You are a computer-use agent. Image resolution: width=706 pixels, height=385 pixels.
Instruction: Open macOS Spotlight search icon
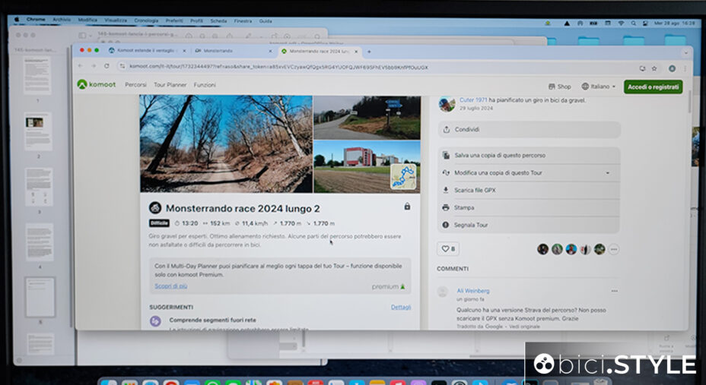tap(634, 23)
